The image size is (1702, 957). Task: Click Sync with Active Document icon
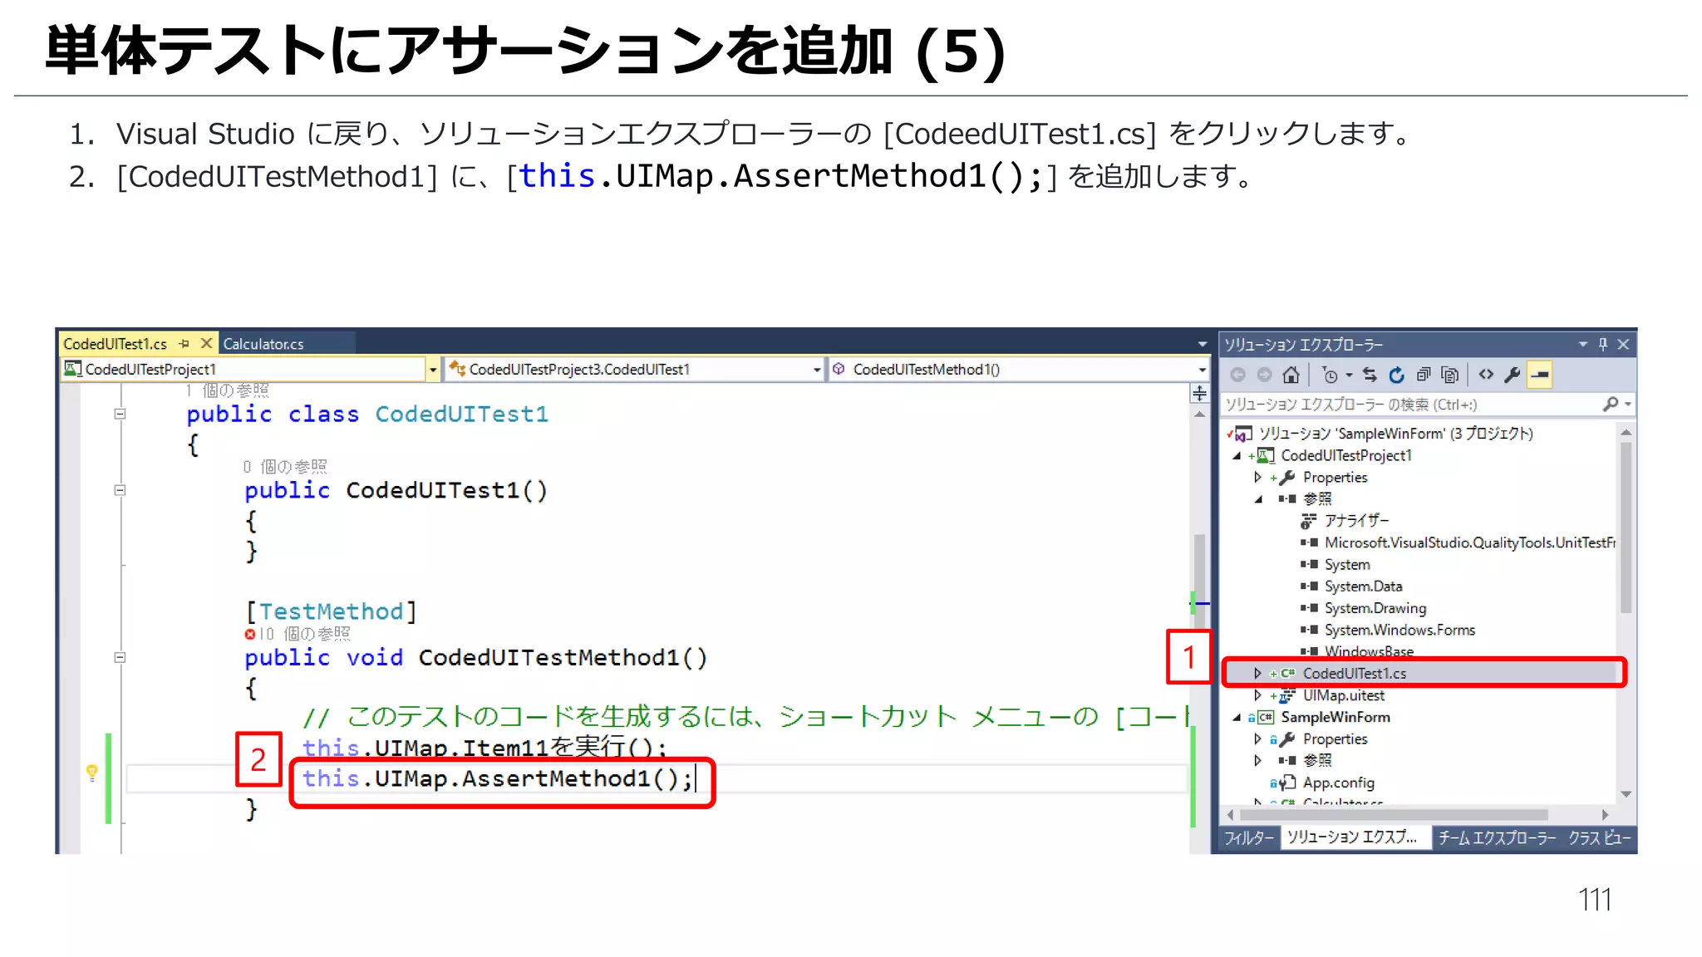1370,375
